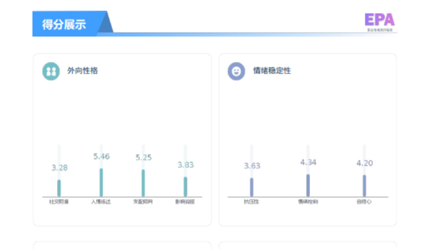Click the purple bar under 4.20
The height and width of the screenshot is (249, 439).
tap(364, 186)
